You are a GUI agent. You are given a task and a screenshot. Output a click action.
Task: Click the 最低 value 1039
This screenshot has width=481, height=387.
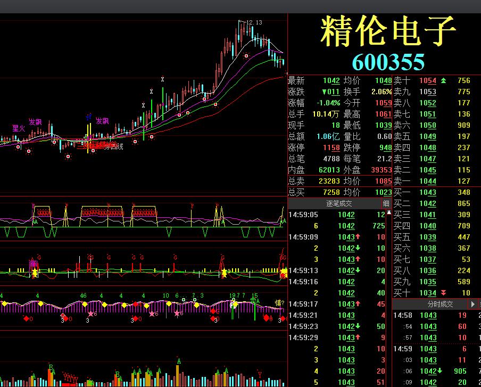click(384, 125)
